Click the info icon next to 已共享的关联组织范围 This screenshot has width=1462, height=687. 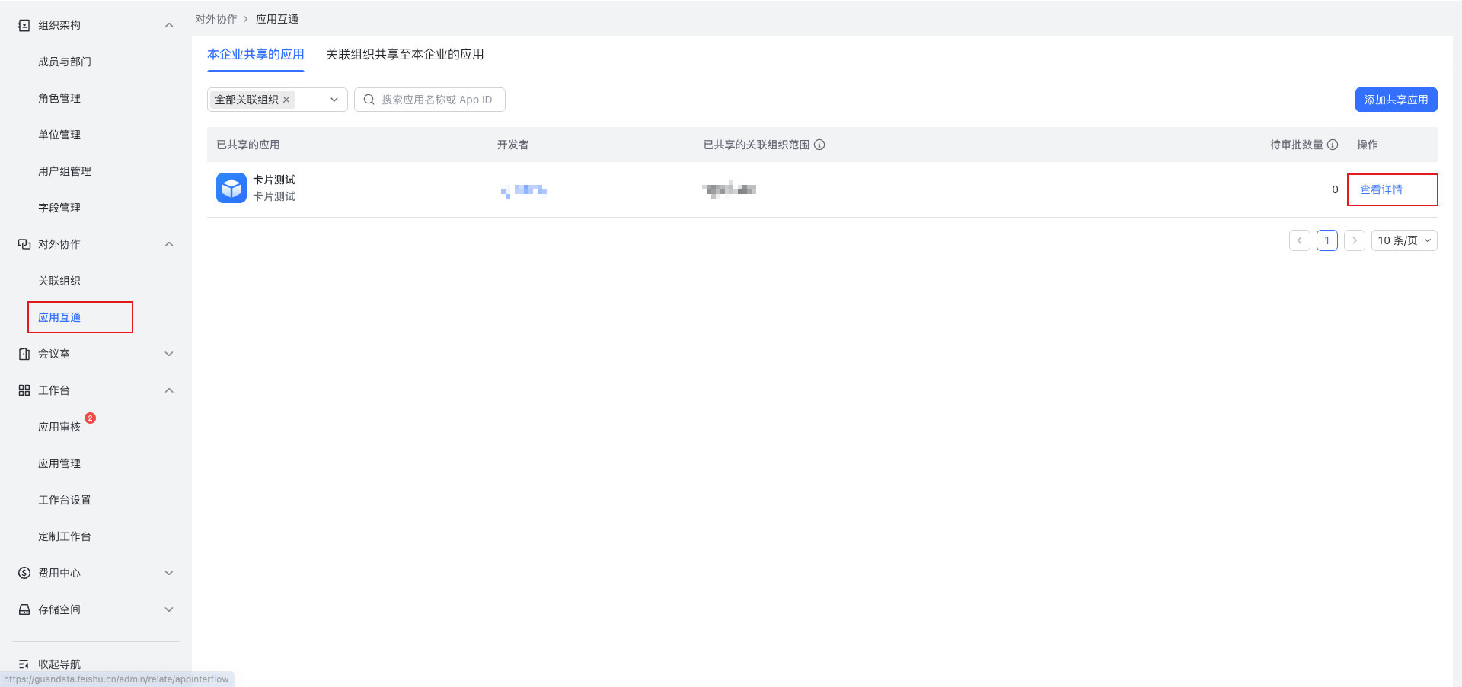point(819,145)
